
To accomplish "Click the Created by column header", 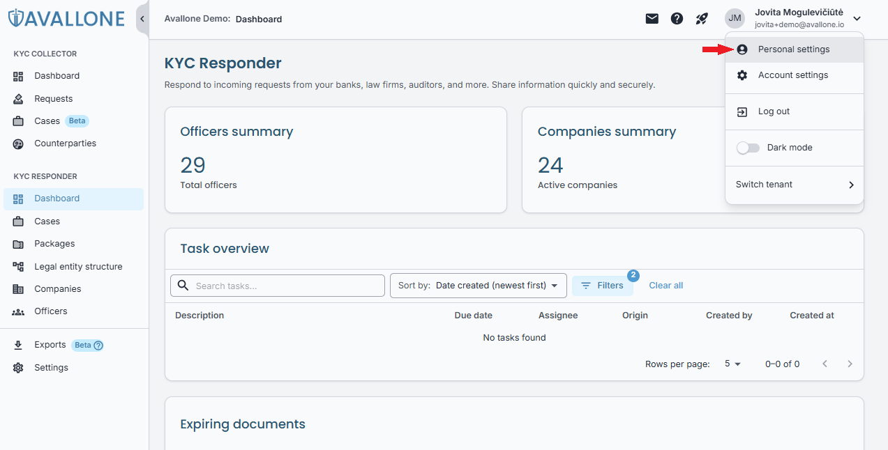I will click(729, 316).
